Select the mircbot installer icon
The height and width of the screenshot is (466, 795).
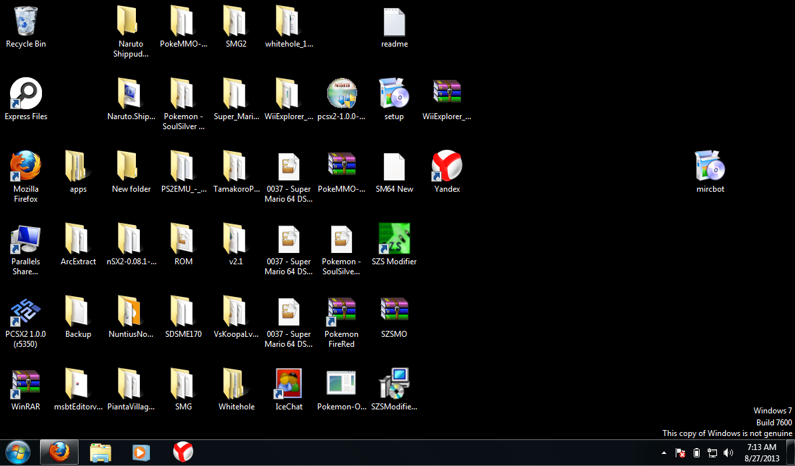(710, 166)
